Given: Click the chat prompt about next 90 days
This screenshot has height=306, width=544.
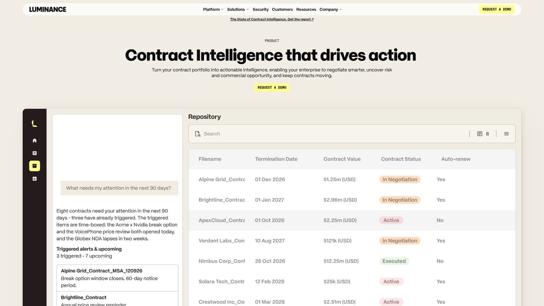Looking at the screenshot, I should (x=119, y=188).
